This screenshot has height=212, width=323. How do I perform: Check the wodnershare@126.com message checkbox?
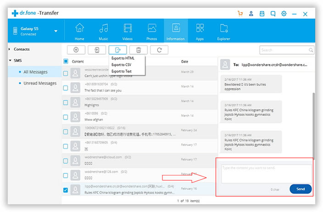pyautogui.click(x=66, y=175)
